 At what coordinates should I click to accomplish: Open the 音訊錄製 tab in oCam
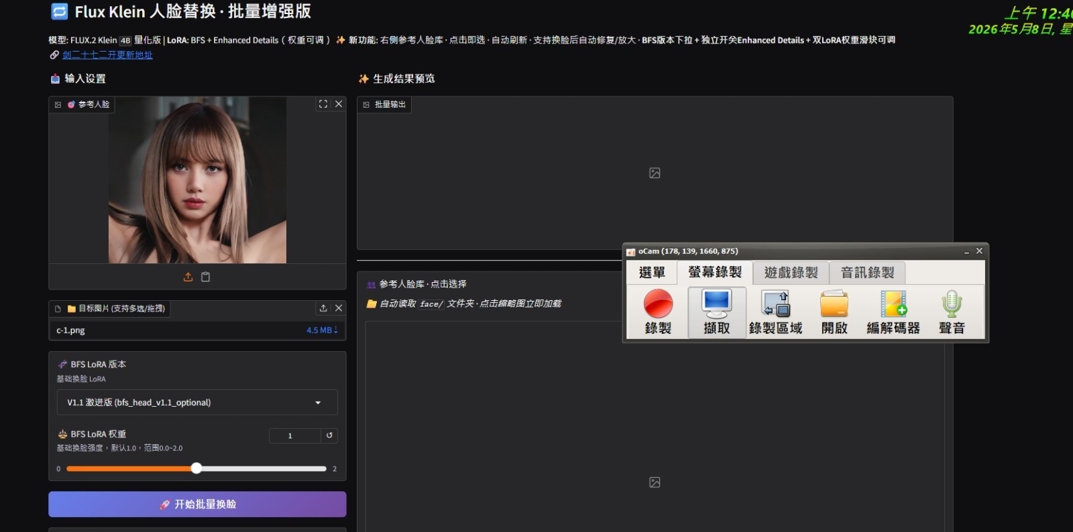coord(868,273)
